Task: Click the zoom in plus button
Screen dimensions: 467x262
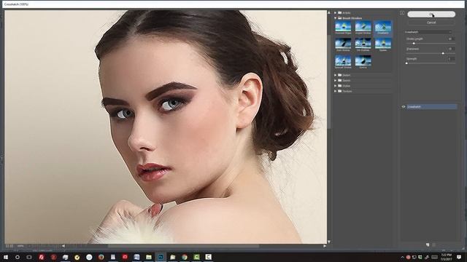Action: click(x=12, y=246)
